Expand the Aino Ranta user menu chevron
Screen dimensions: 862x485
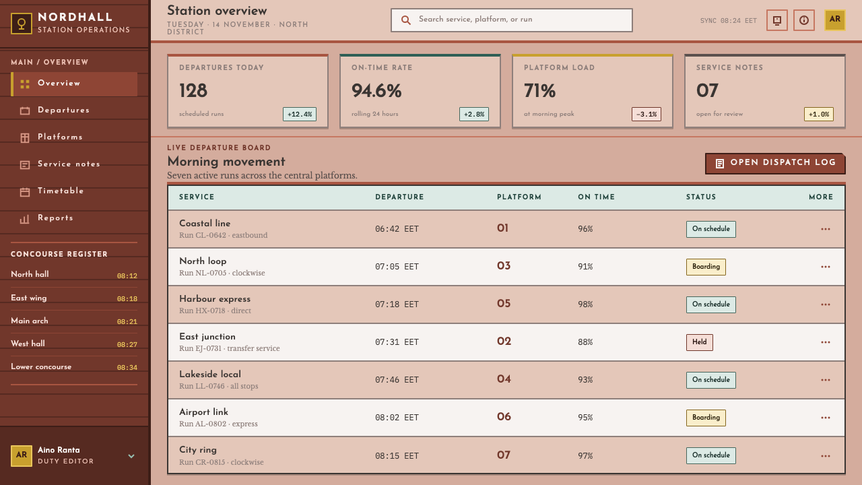point(131,456)
